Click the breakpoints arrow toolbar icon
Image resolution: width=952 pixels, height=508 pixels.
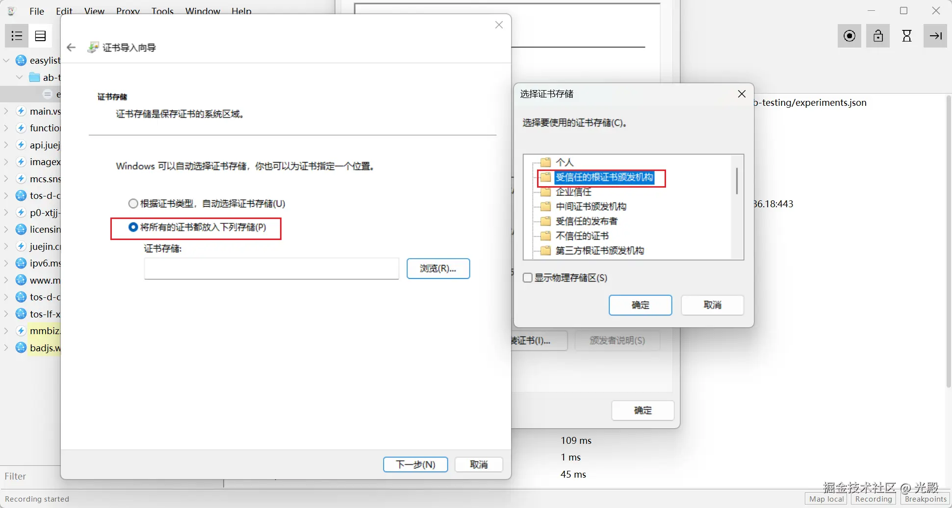[935, 36]
